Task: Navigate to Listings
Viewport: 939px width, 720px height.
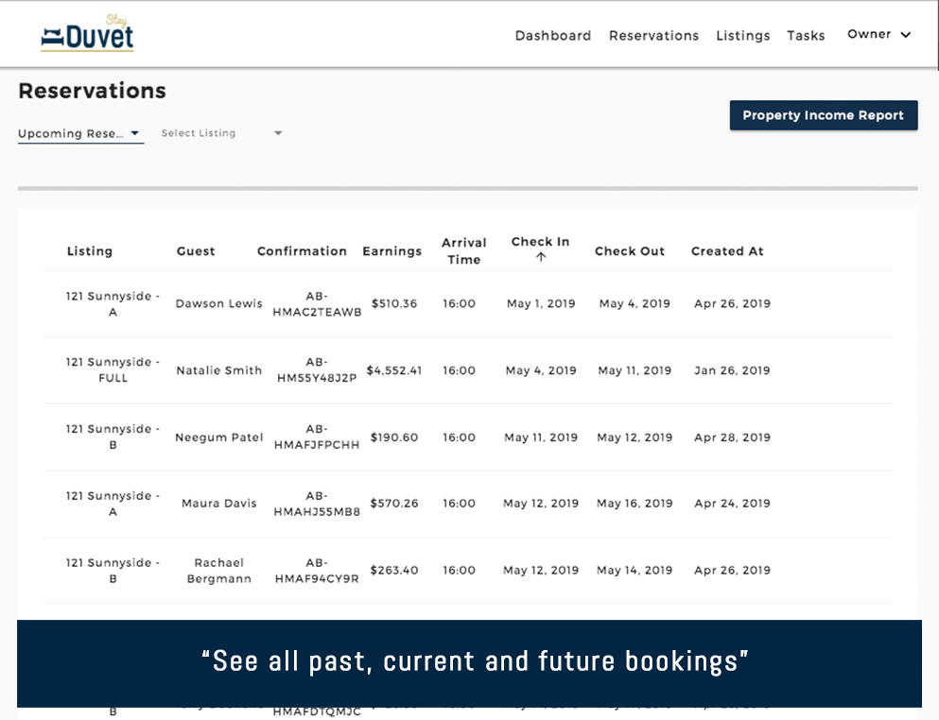Action: pos(742,36)
